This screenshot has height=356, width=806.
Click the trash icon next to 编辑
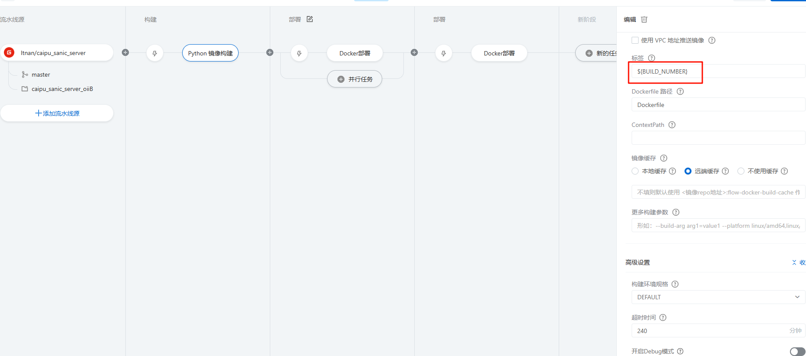point(644,19)
